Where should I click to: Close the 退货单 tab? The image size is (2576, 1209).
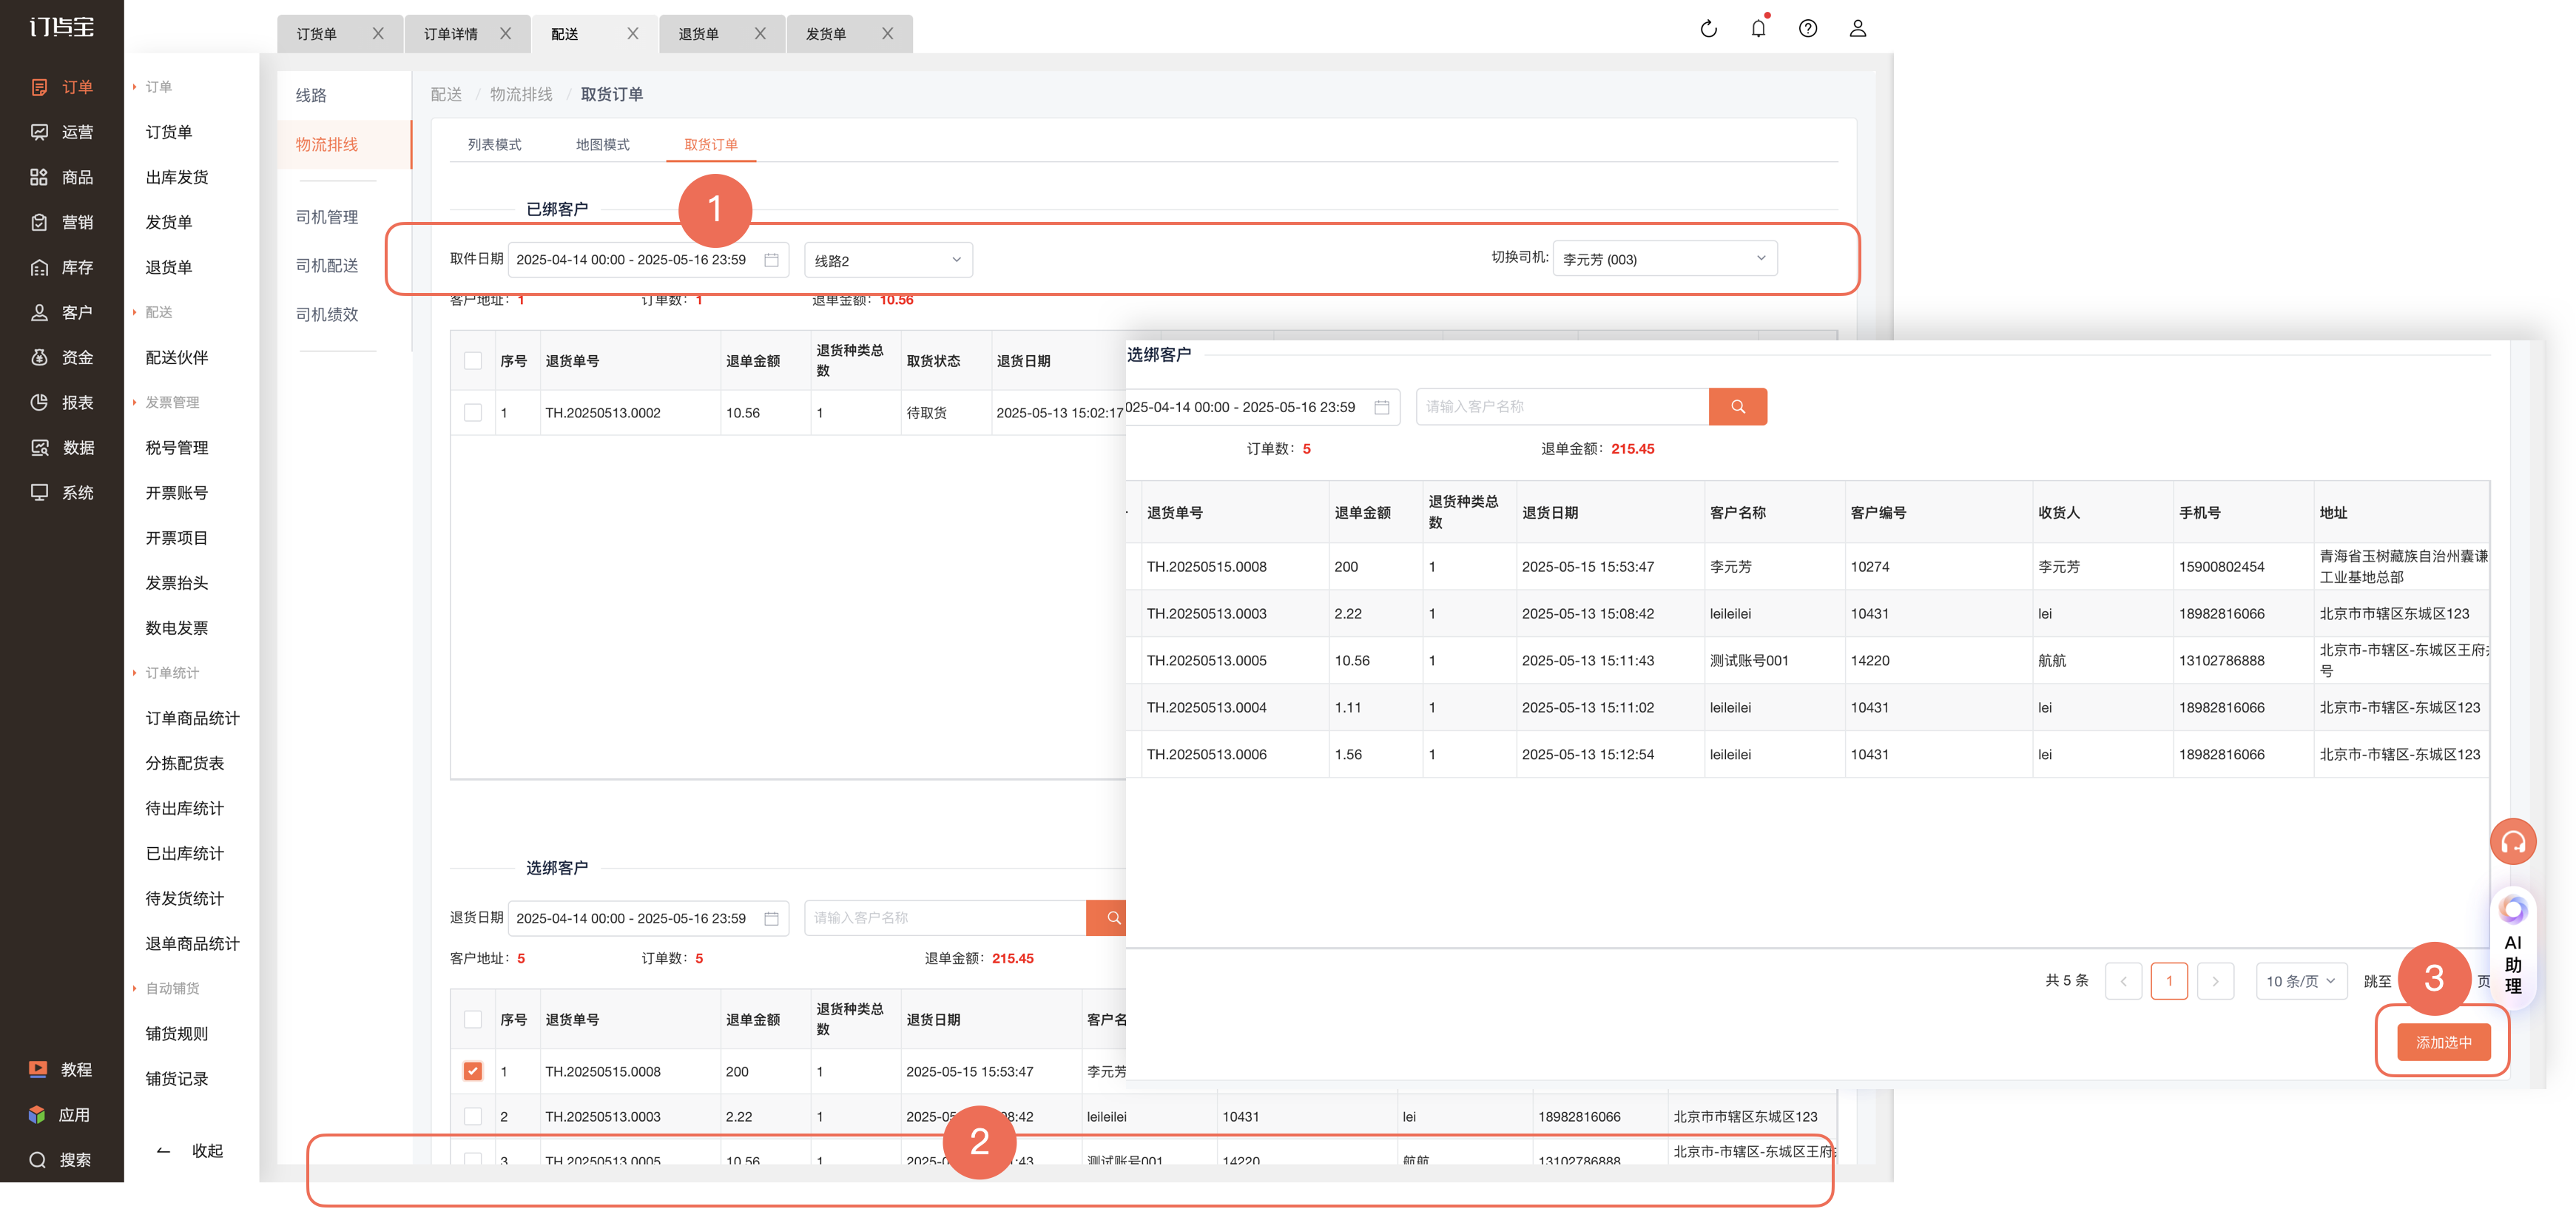click(x=760, y=33)
